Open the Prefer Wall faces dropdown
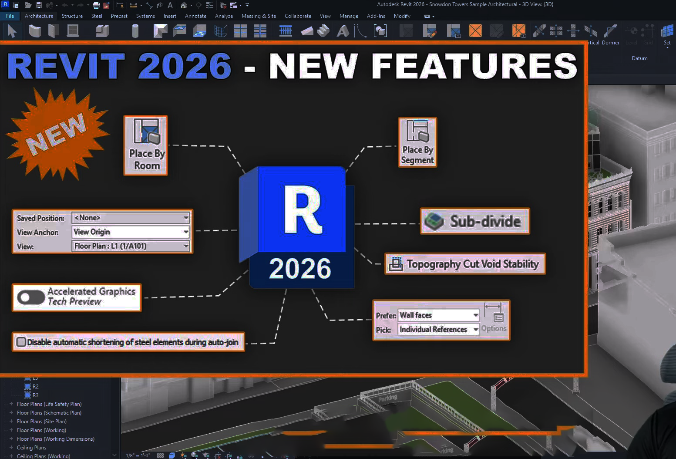The image size is (676, 459). coord(439,315)
